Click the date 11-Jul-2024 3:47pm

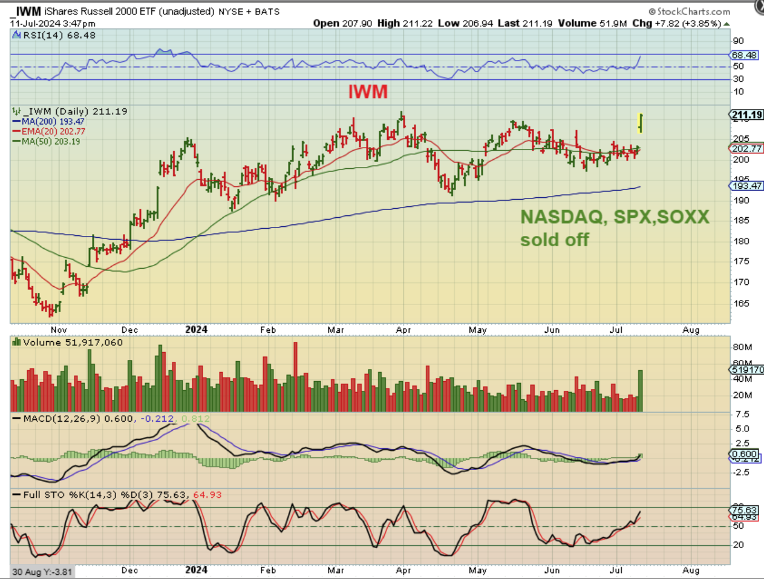coord(53,24)
